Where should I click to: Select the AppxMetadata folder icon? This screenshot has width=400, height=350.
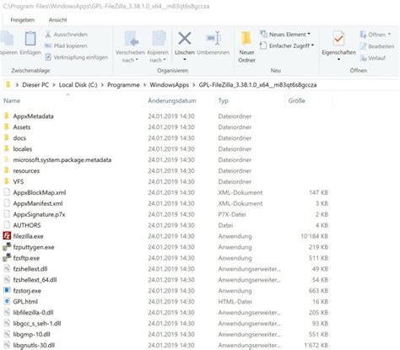(7, 116)
